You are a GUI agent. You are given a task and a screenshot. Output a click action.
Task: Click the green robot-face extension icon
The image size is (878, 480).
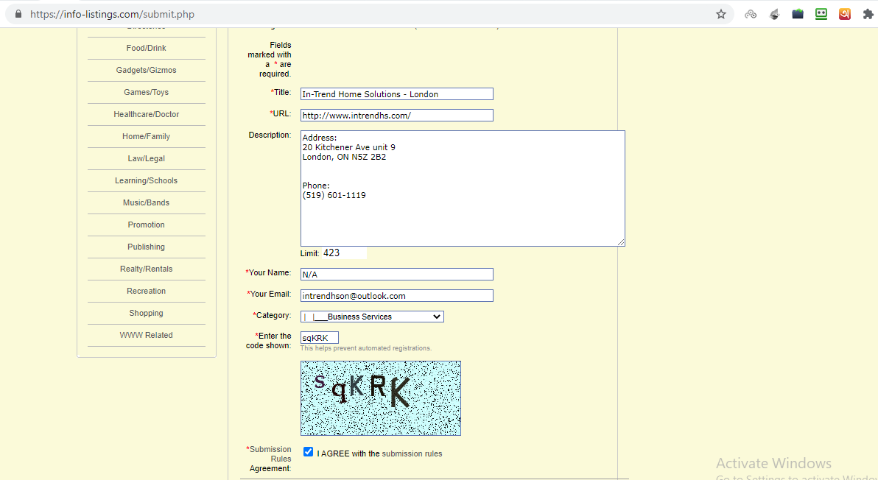pos(821,14)
